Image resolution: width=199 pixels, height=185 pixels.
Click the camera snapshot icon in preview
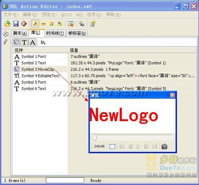click(x=164, y=146)
